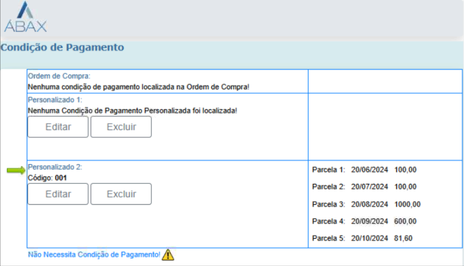Screen dimensions: 464x266
Task: Click the yellow warning triangle icon
Action: [x=168, y=254]
